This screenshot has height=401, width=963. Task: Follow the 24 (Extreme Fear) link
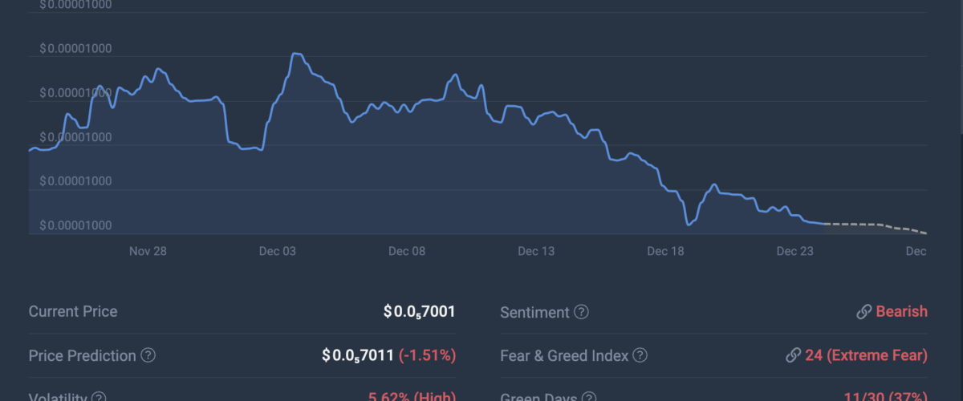866,354
